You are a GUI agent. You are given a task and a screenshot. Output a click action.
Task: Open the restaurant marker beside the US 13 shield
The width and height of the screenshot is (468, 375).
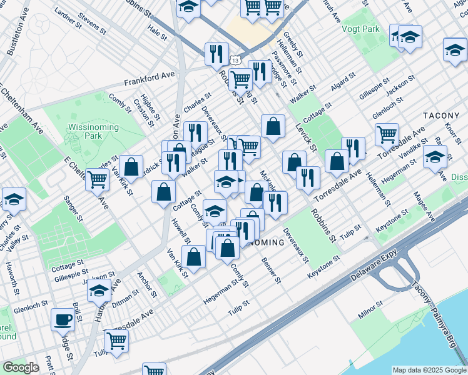216,55
